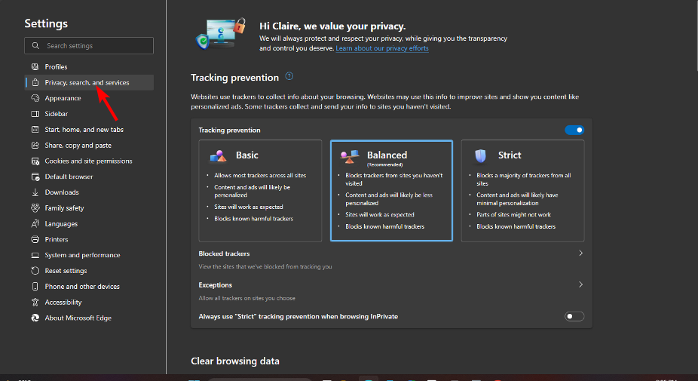Click the Accessibility icon in sidebar
Image resolution: width=698 pixels, height=381 pixels.
(35, 303)
